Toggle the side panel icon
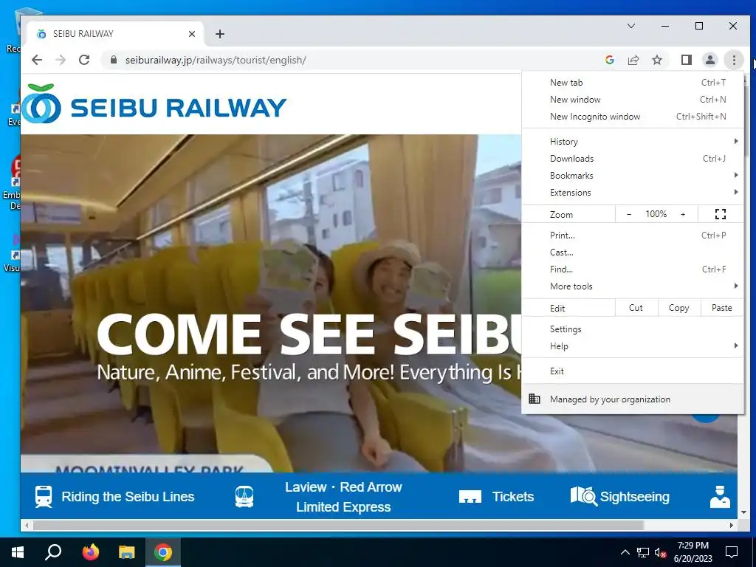 point(686,60)
